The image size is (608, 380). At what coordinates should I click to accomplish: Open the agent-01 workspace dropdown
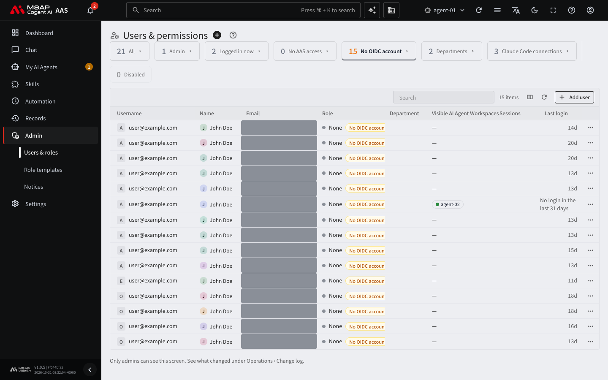(x=445, y=10)
